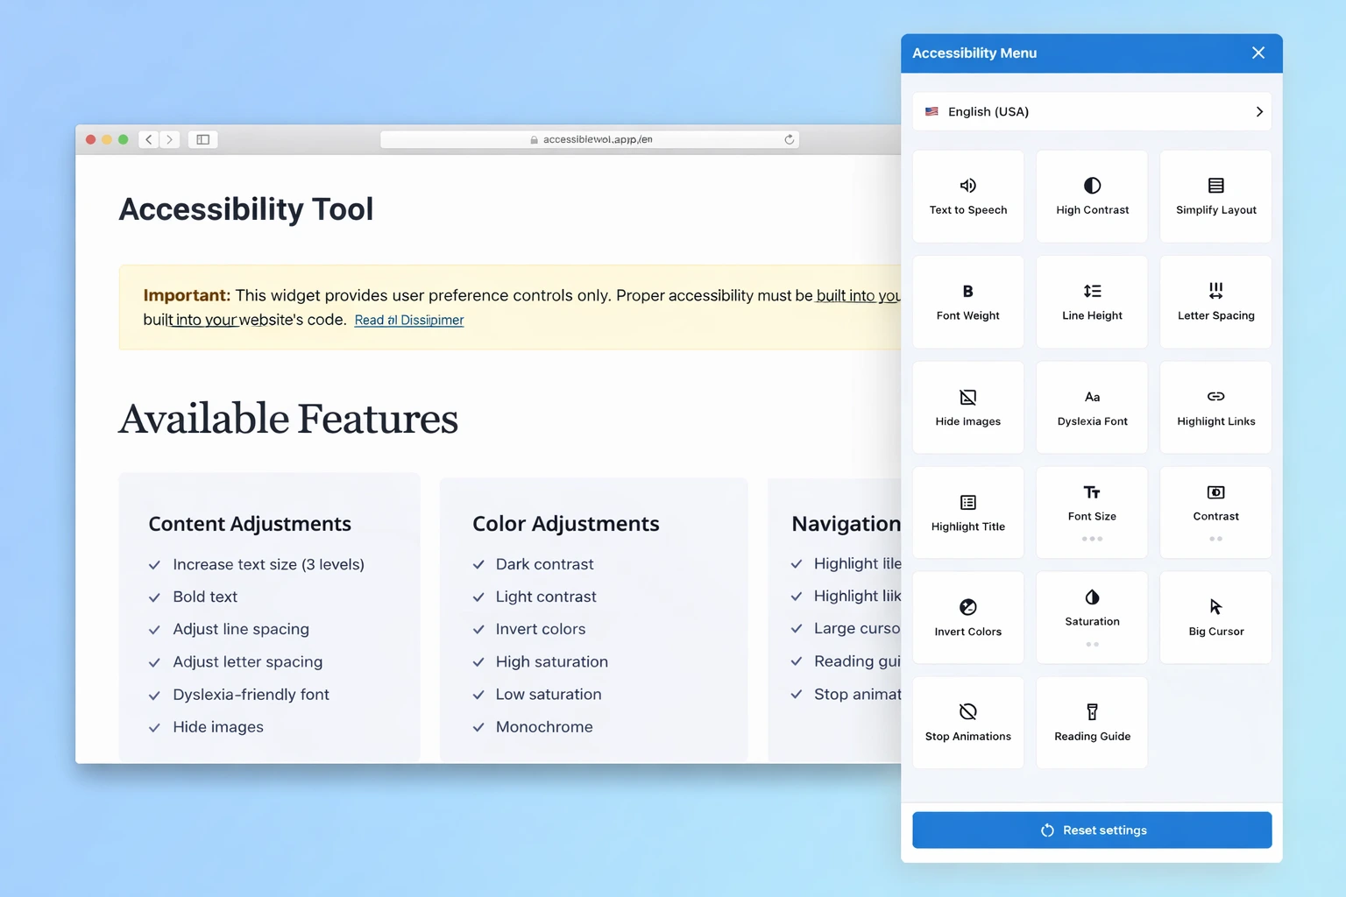Viewport: 1346px width, 897px height.
Task: Click the red window close dot
Action: coord(90,139)
